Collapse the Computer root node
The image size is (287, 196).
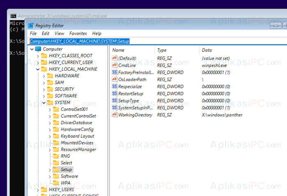[32, 49]
